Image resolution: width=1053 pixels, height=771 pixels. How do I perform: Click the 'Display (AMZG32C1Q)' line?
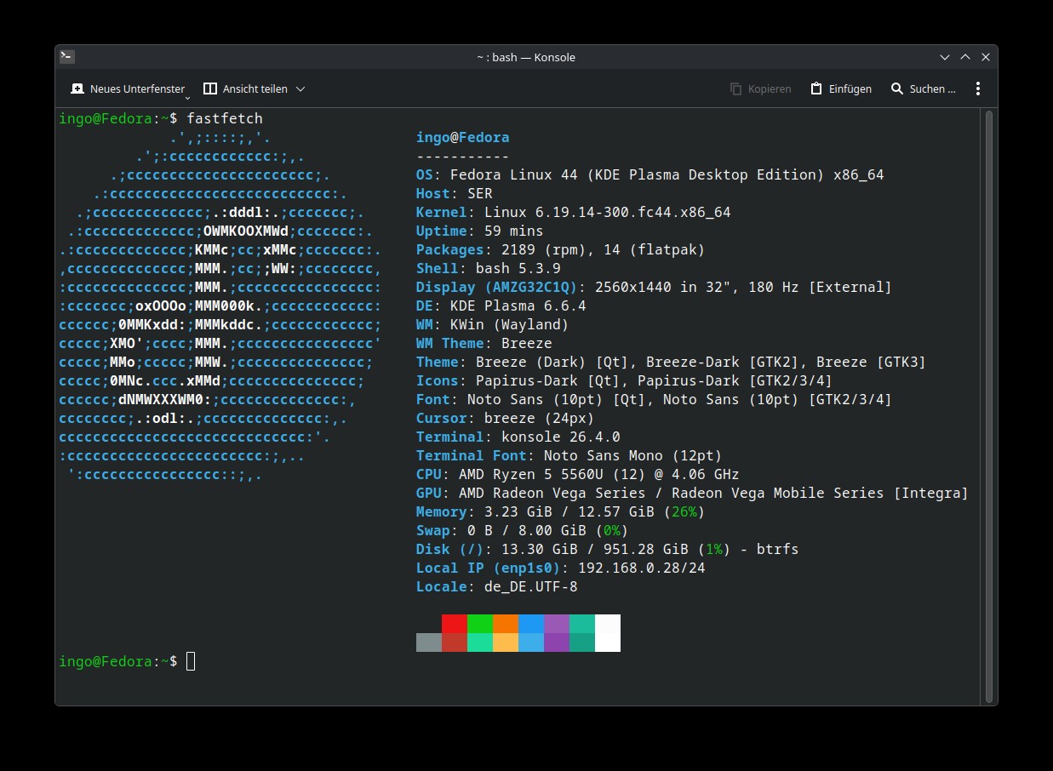click(655, 287)
